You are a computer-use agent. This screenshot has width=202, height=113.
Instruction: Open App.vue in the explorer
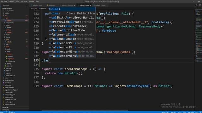point(8,68)
